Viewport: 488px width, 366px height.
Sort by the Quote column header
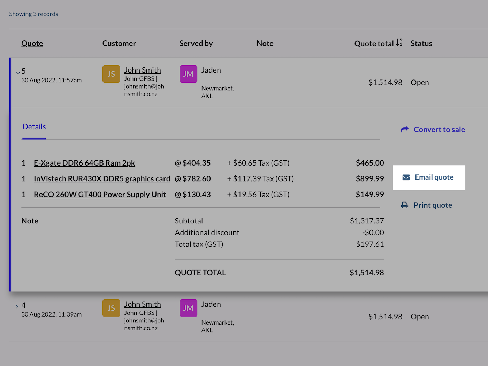click(x=32, y=43)
